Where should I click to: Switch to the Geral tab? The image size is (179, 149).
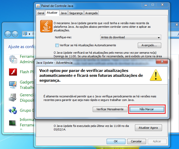tap(41, 13)
